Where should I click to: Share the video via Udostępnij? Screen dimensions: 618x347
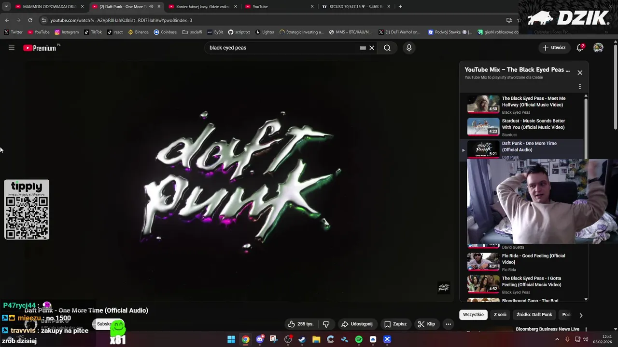pos(357,324)
